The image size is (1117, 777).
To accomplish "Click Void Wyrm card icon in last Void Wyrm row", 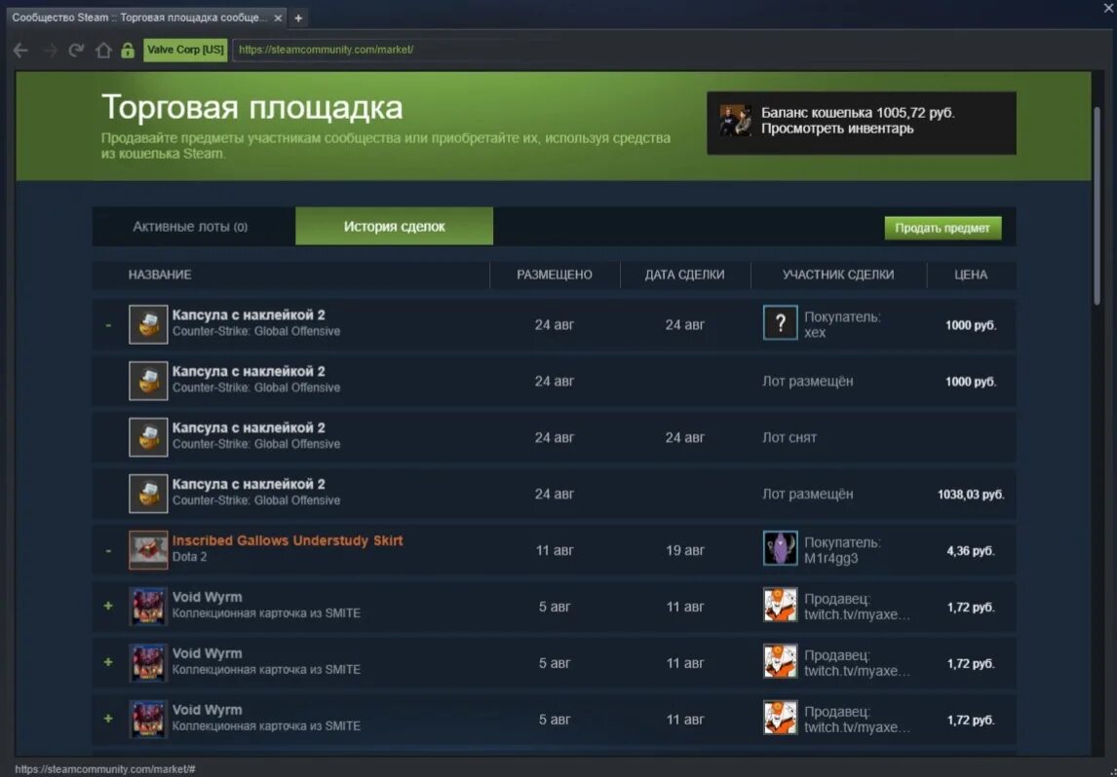I will tap(148, 720).
